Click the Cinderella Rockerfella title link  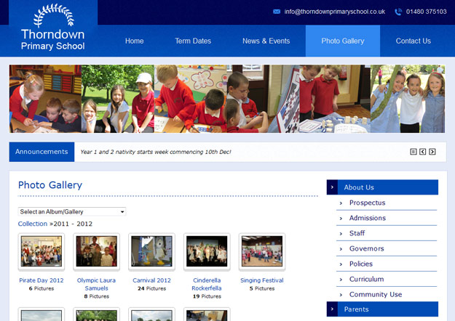tap(207, 284)
